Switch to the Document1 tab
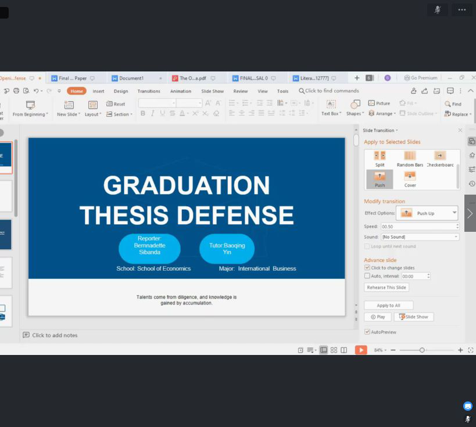476x427 pixels. [x=131, y=78]
